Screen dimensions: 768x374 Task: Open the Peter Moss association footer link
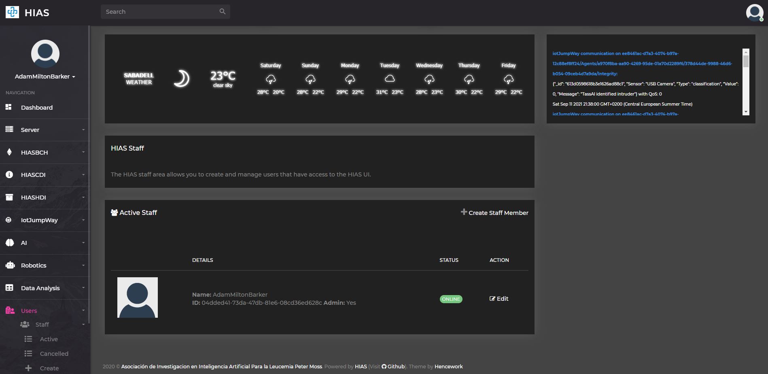(222, 367)
